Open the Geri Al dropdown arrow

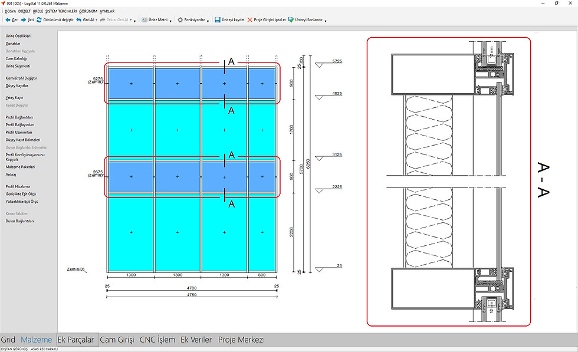click(x=97, y=20)
